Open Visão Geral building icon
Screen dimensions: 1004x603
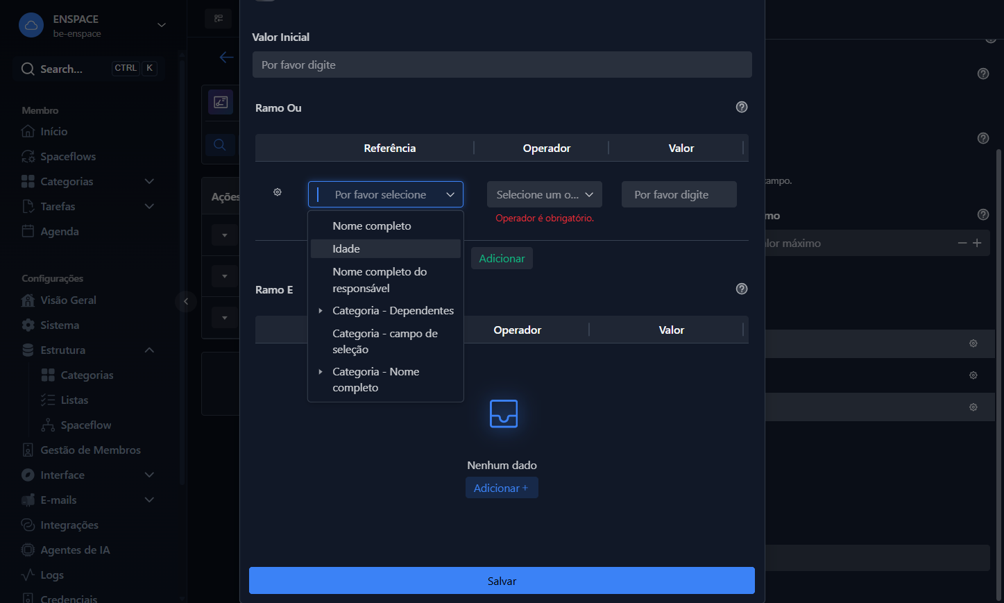tap(28, 300)
